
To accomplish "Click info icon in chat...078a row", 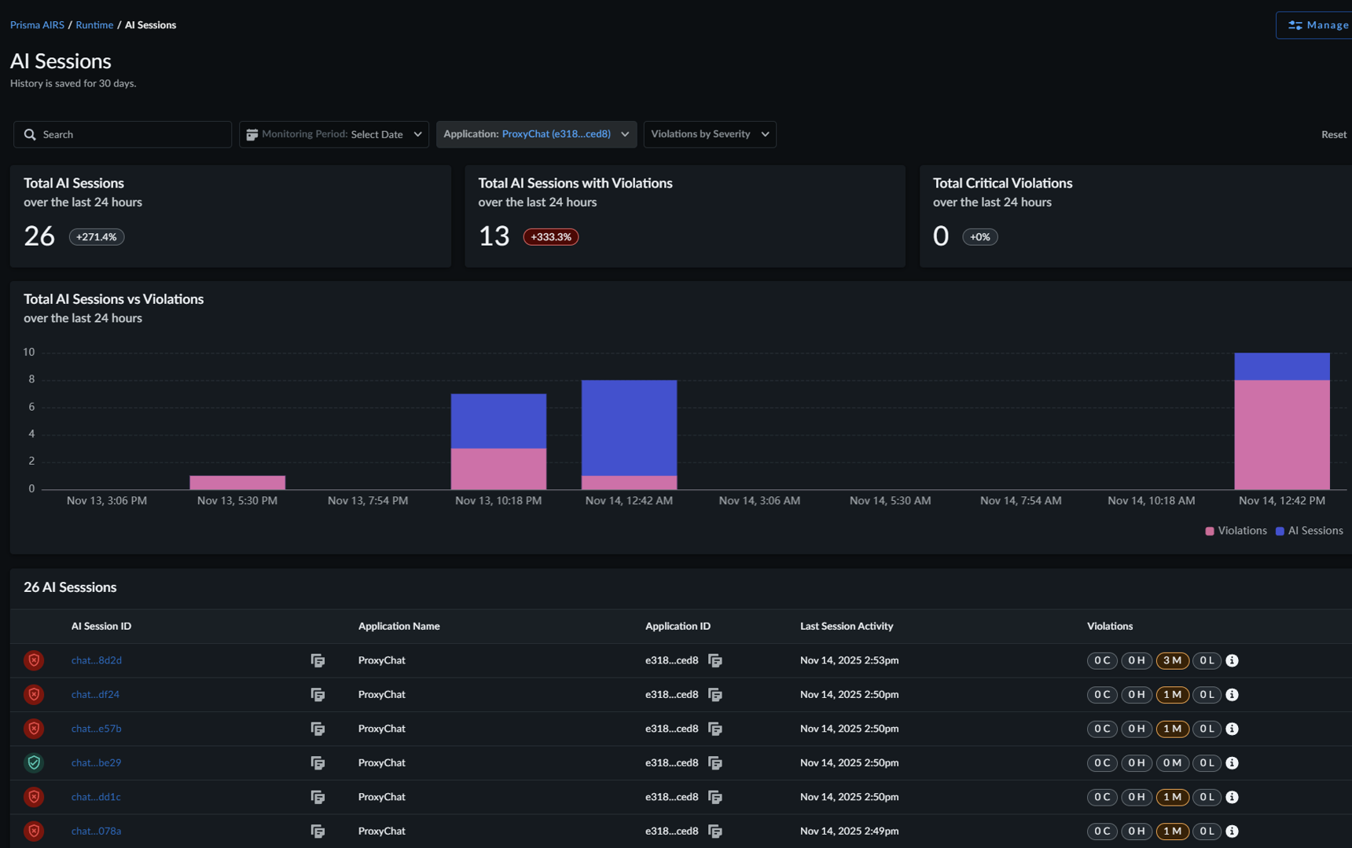I will 1232,831.
